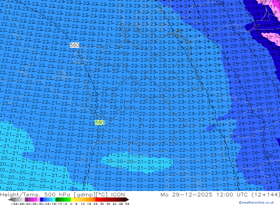This screenshot has width=280, height=205.
Task: Click the 36 label on the color scale
Action: tap(108, 204)
